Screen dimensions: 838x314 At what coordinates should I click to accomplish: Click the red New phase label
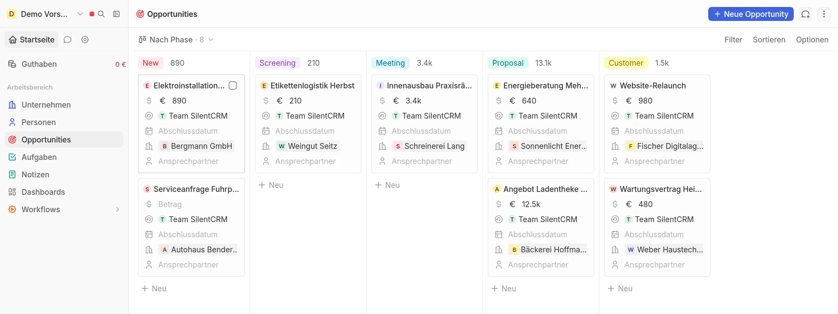point(150,63)
